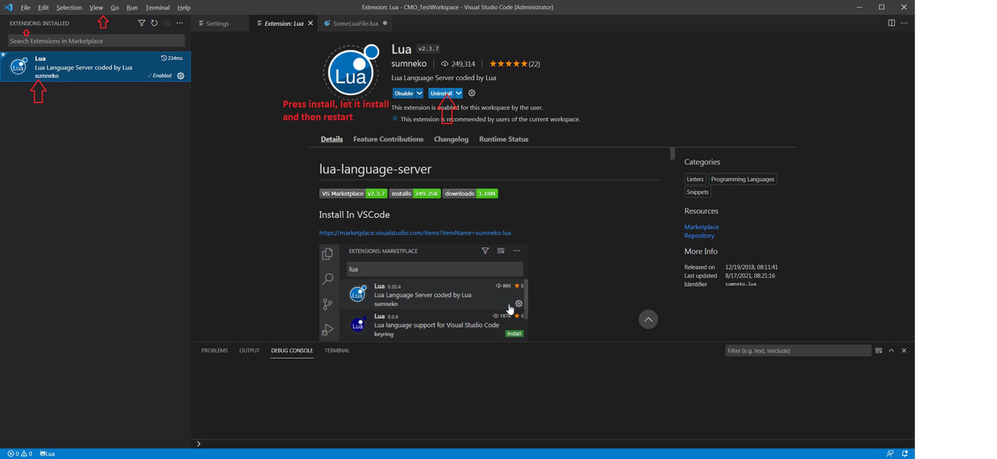997x459 pixels.
Task: Open the Terminal menu
Action: pos(157,7)
